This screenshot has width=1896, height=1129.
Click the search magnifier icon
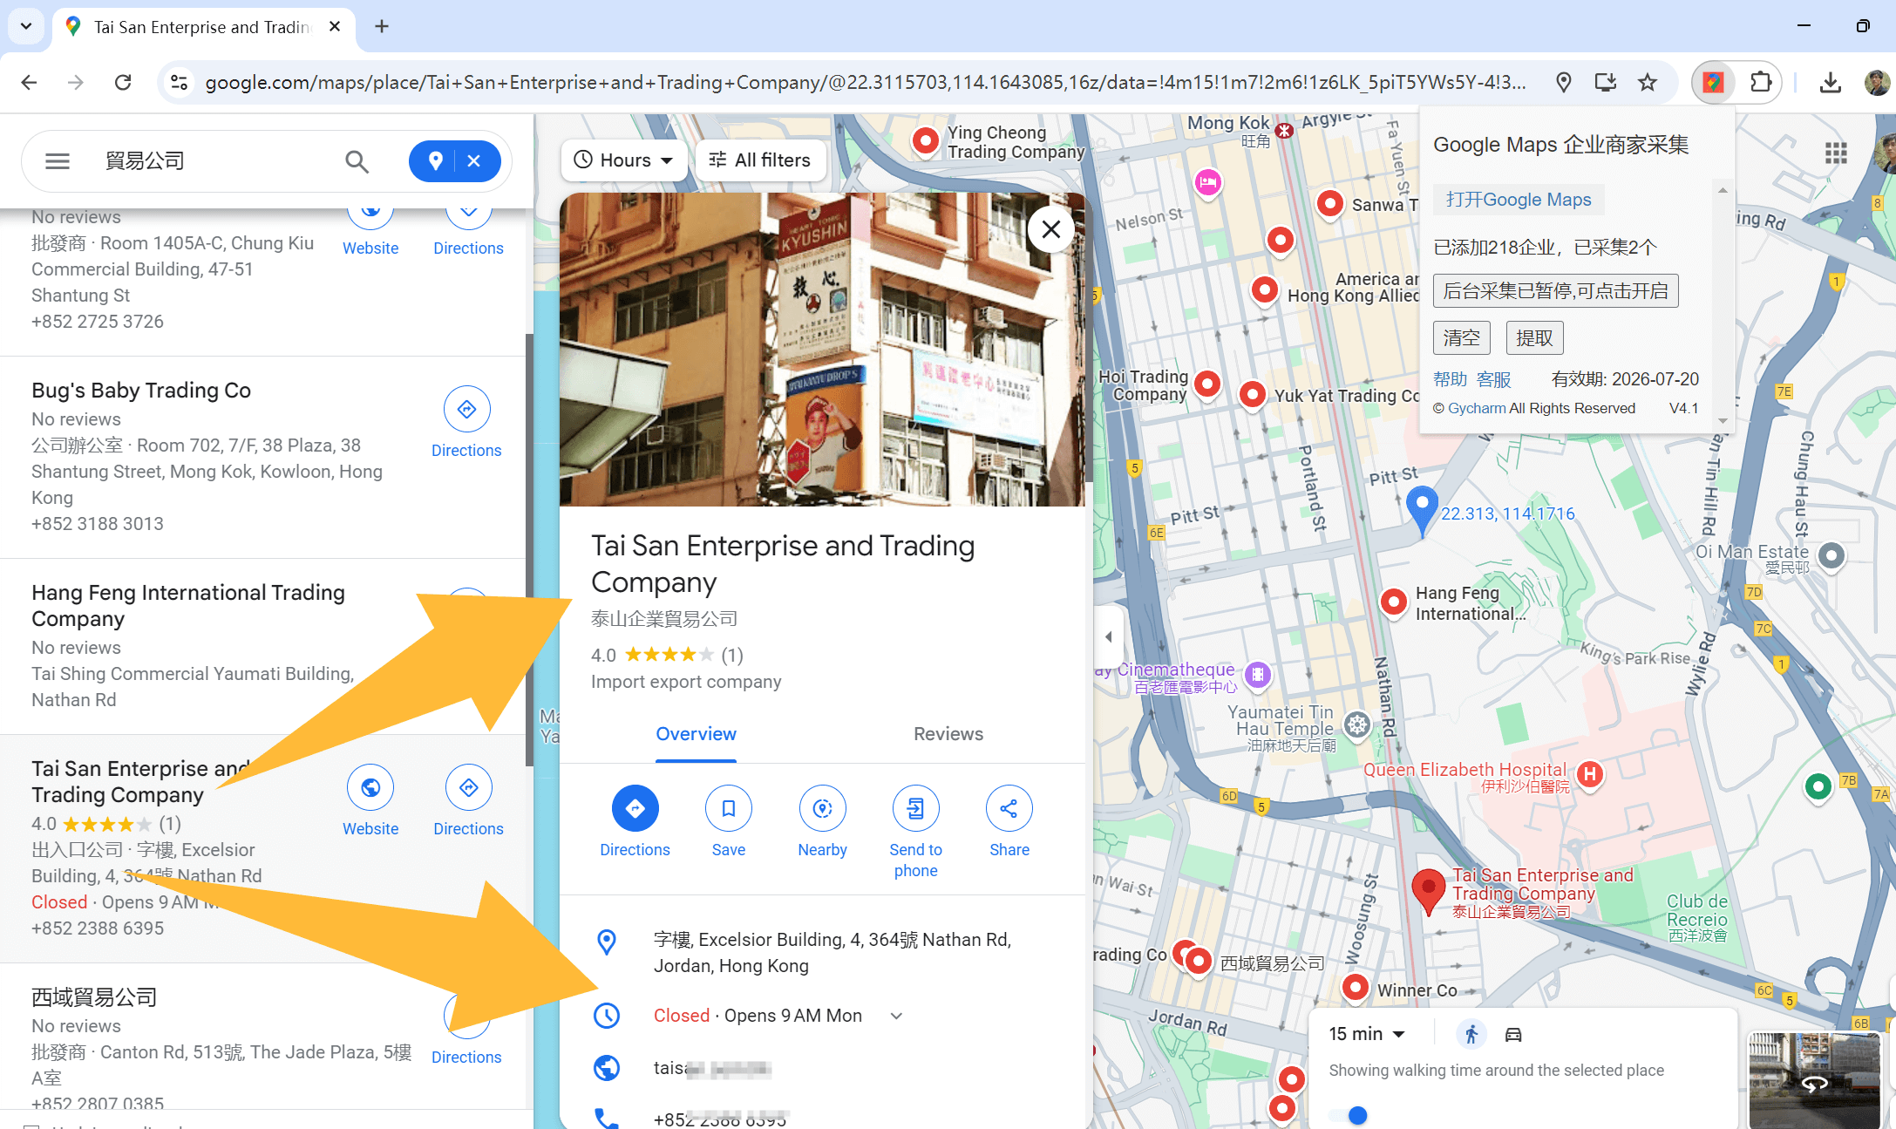[x=357, y=161]
